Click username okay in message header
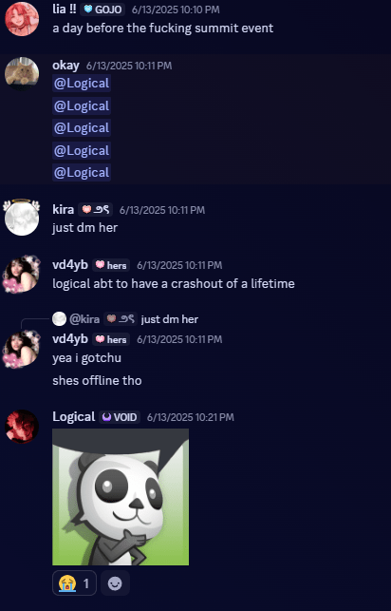This screenshot has width=391, height=611. pos(65,65)
